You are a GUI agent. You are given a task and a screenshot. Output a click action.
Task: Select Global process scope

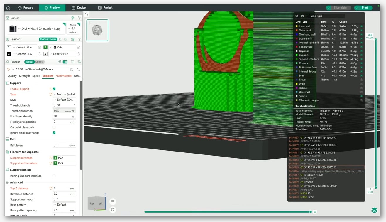(x=29, y=62)
